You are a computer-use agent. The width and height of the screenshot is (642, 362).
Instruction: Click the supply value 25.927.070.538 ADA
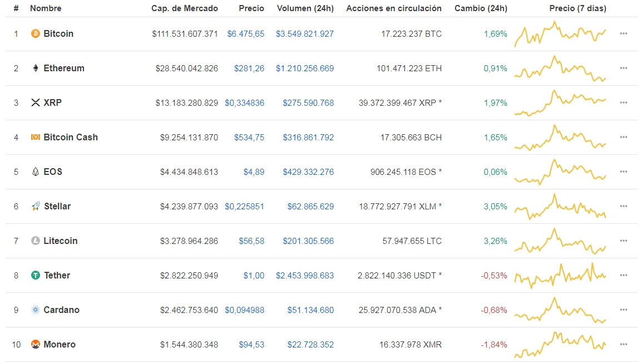point(400,310)
